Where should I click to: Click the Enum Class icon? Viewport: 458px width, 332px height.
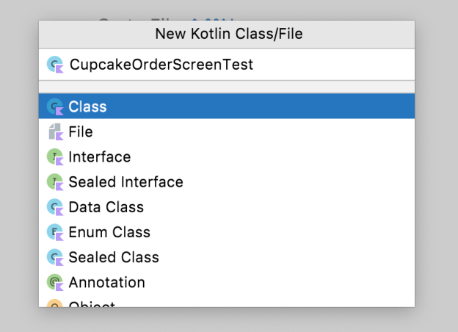(x=55, y=232)
